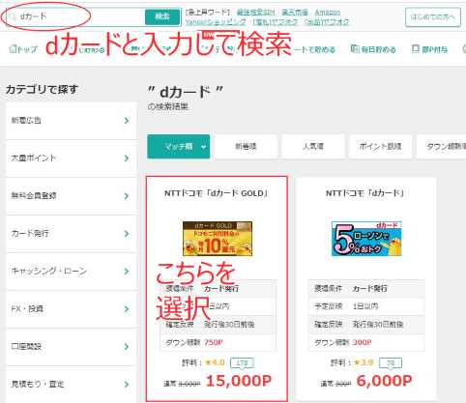The height and width of the screenshot is (403, 466).
Task: Open the [落札]ヤフオク link
Action: point(275,22)
